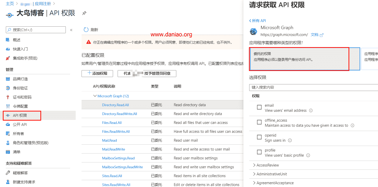Click the 'Read user mail' description cell
Screen dimensions: 378x187
click(x=186, y=140)
